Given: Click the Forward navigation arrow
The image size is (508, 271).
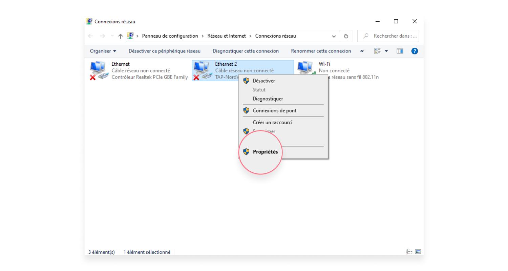Looking at the screenshot, I should coord(103,36).
